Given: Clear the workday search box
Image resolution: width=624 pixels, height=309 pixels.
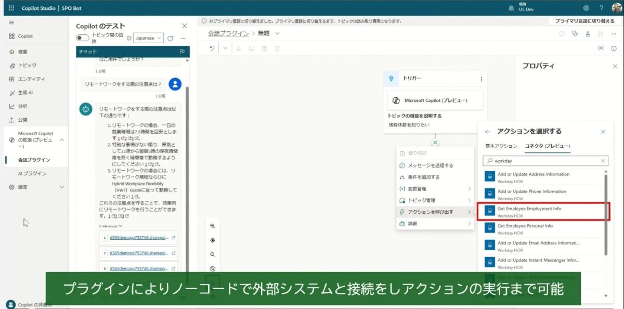Looking at the screenshot, I should click(x=603, y=161).
